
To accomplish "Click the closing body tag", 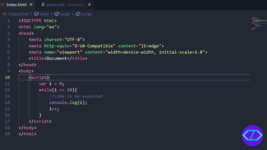I will pyautogui.click(x=27, y=128).
